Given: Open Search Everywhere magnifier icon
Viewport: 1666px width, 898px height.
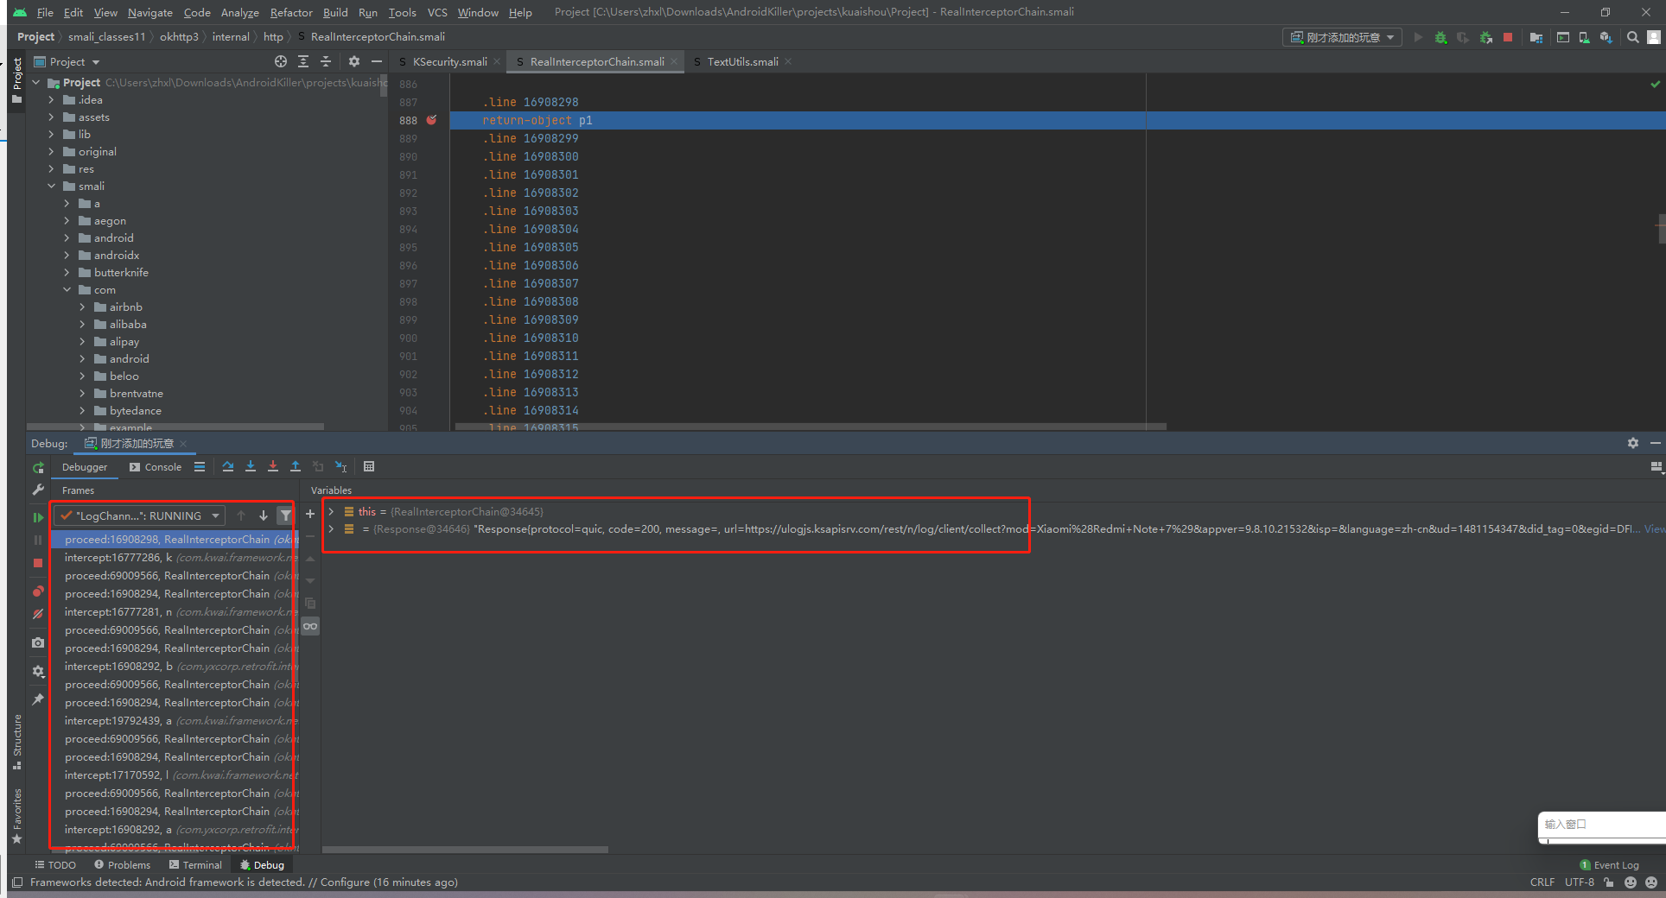Looking at the screenshot, I should [x=1632, y=37].
